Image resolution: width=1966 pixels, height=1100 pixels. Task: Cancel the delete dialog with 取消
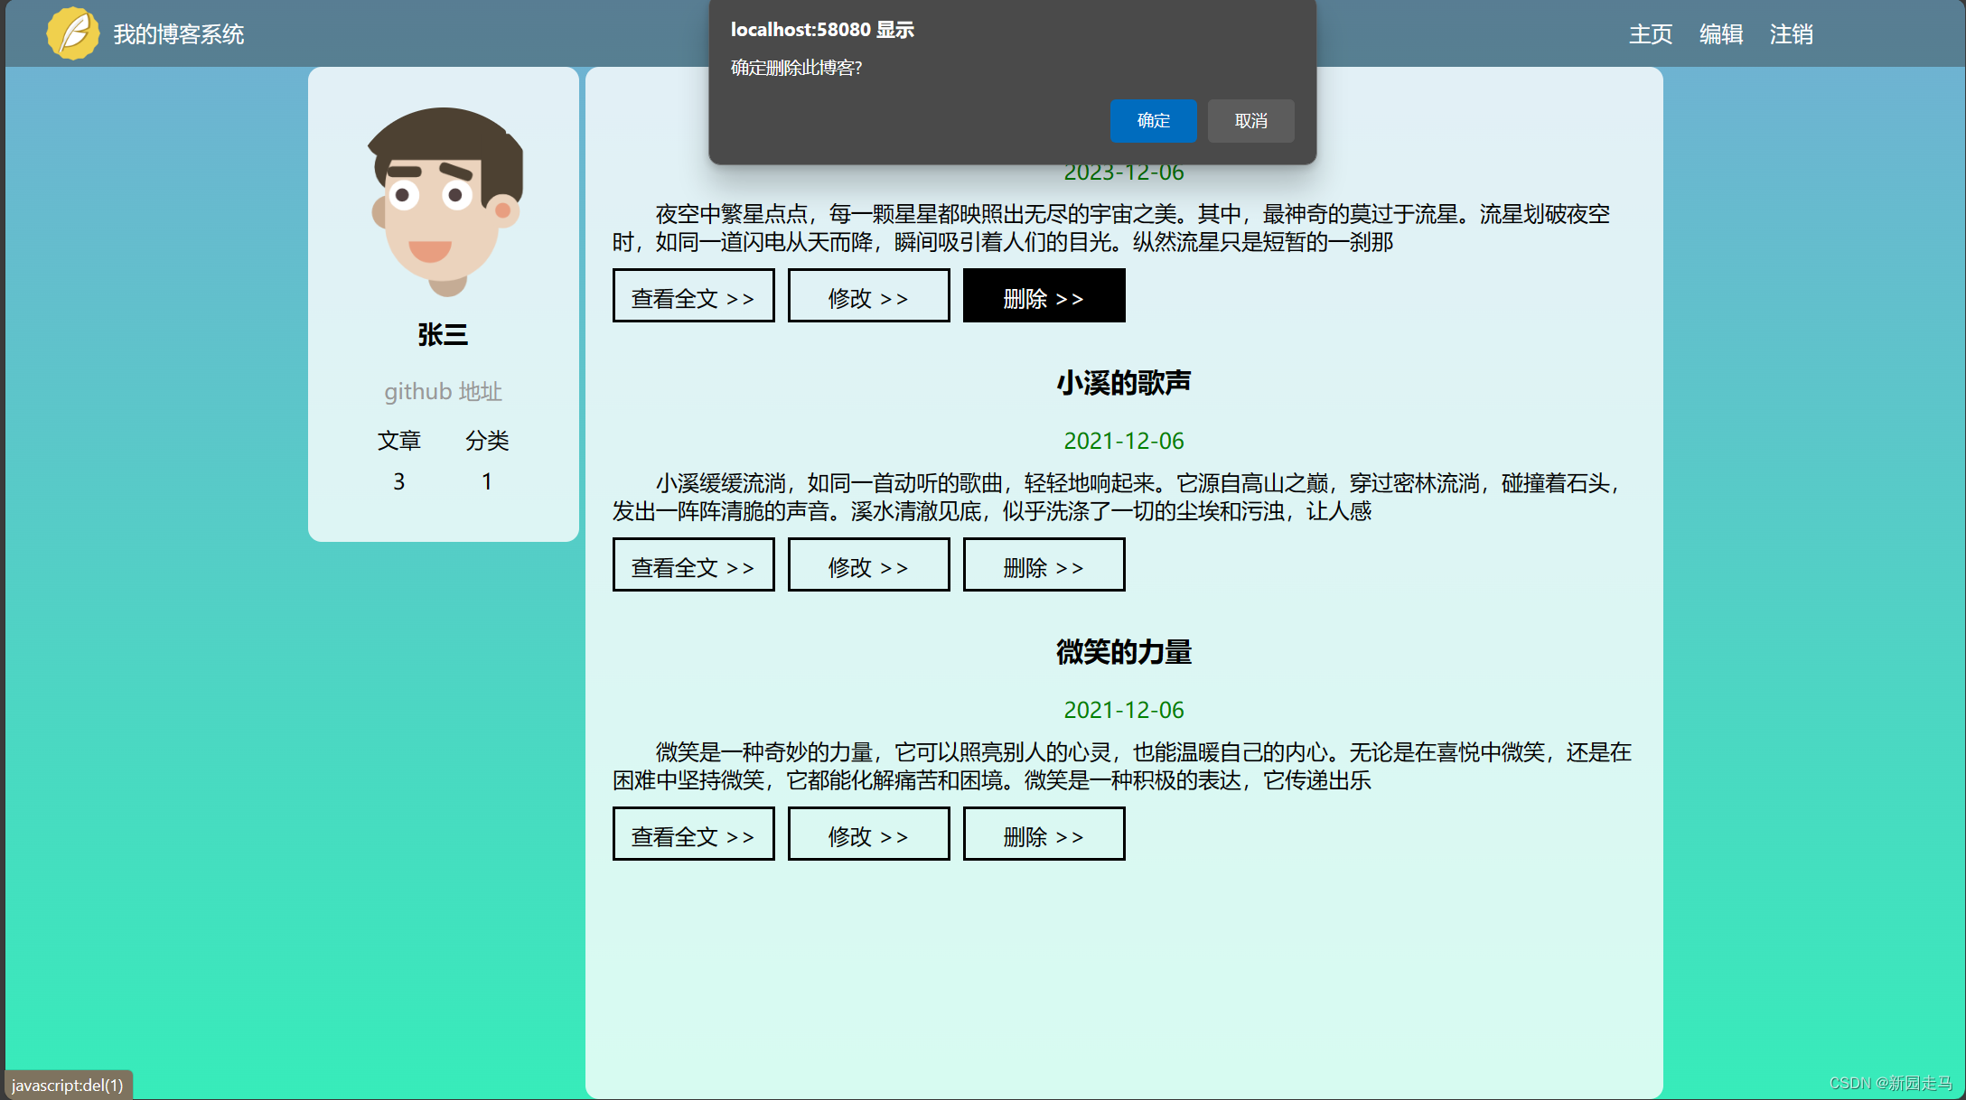click(x=1250, y=120)
